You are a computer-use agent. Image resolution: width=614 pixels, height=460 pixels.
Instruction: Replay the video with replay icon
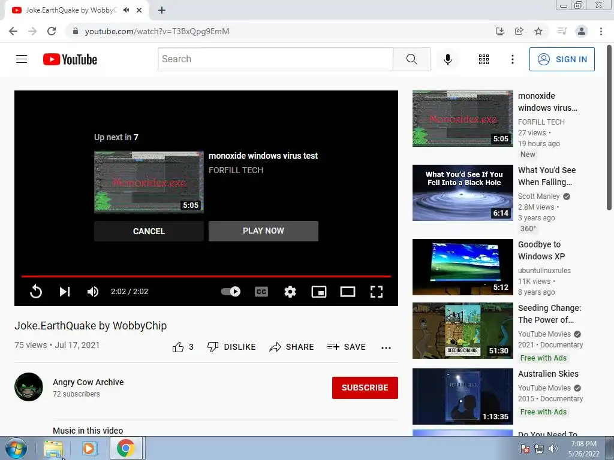tap(35, 292)
